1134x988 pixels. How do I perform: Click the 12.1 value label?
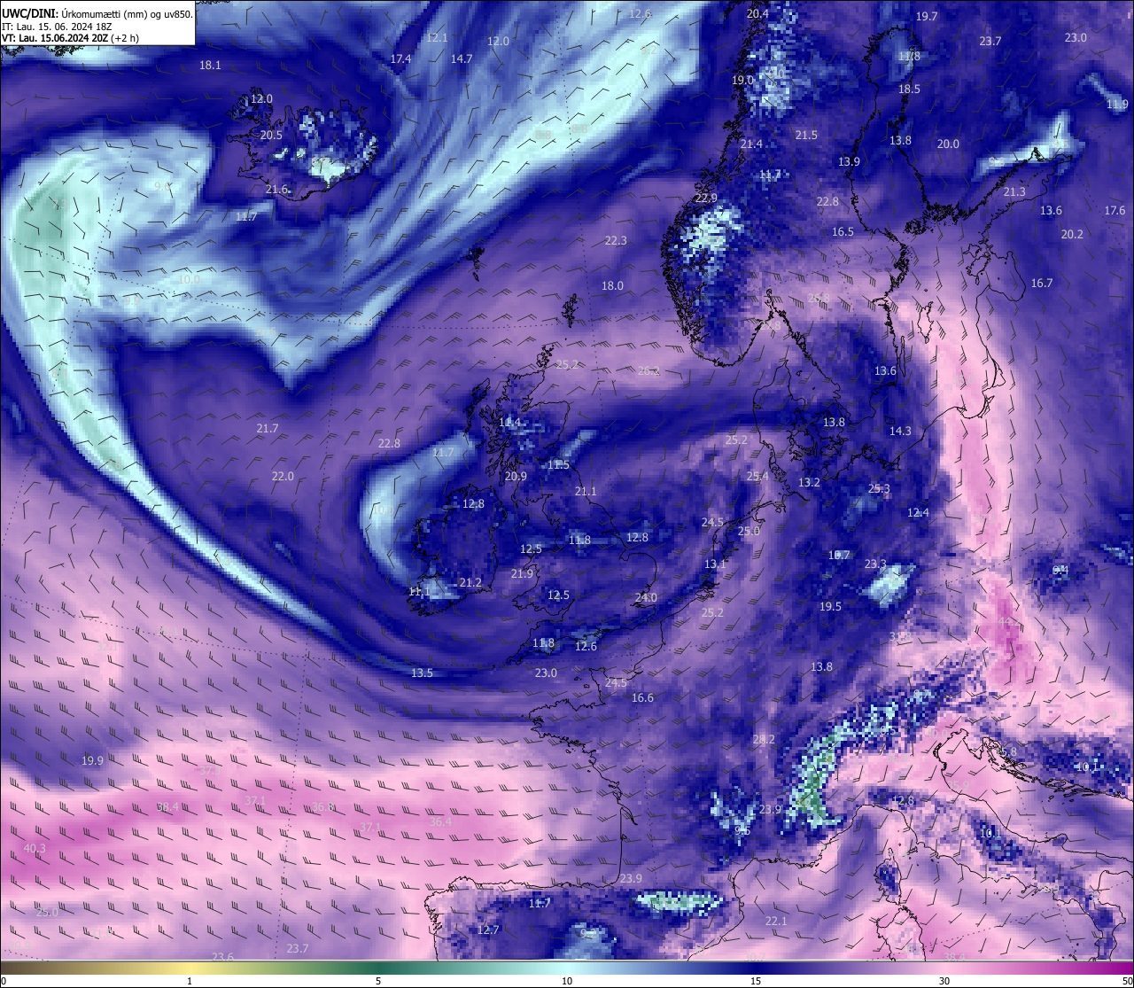tap(437, 38)
